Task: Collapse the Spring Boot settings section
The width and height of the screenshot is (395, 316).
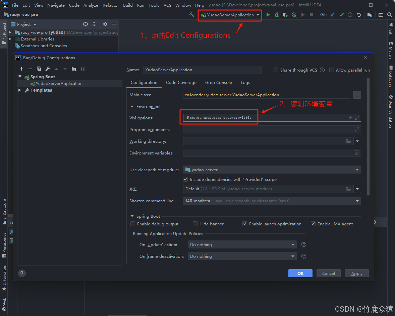Action: click(132, 216)
